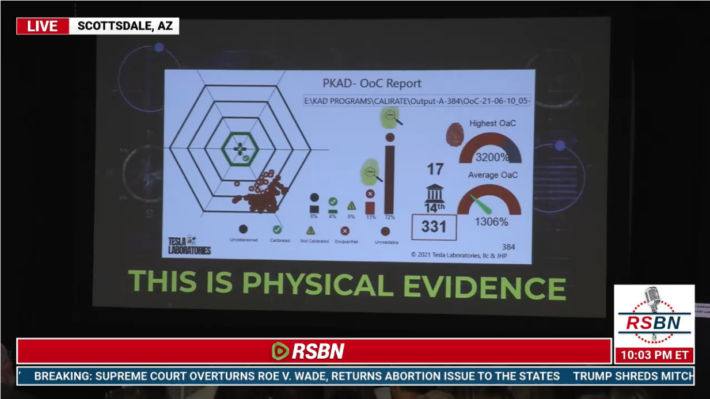Viewport: 710px width, 399px height.
Task: Click the PKAD- OoC Report slide title
Action: tap(372, 83)
